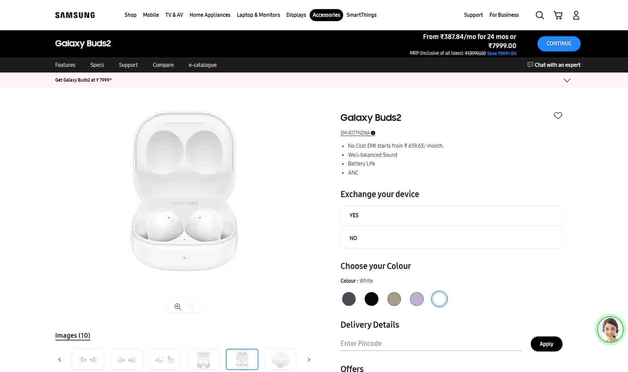Image resolution: width=628 pixels, height=372 pixels.
Task: Apply the entered pincode
Action: pyautogui.click(x=546, y=344)
